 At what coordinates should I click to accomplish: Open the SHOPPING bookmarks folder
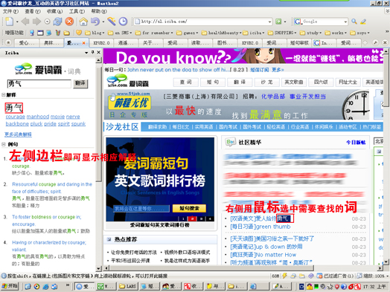coord(282,33)
